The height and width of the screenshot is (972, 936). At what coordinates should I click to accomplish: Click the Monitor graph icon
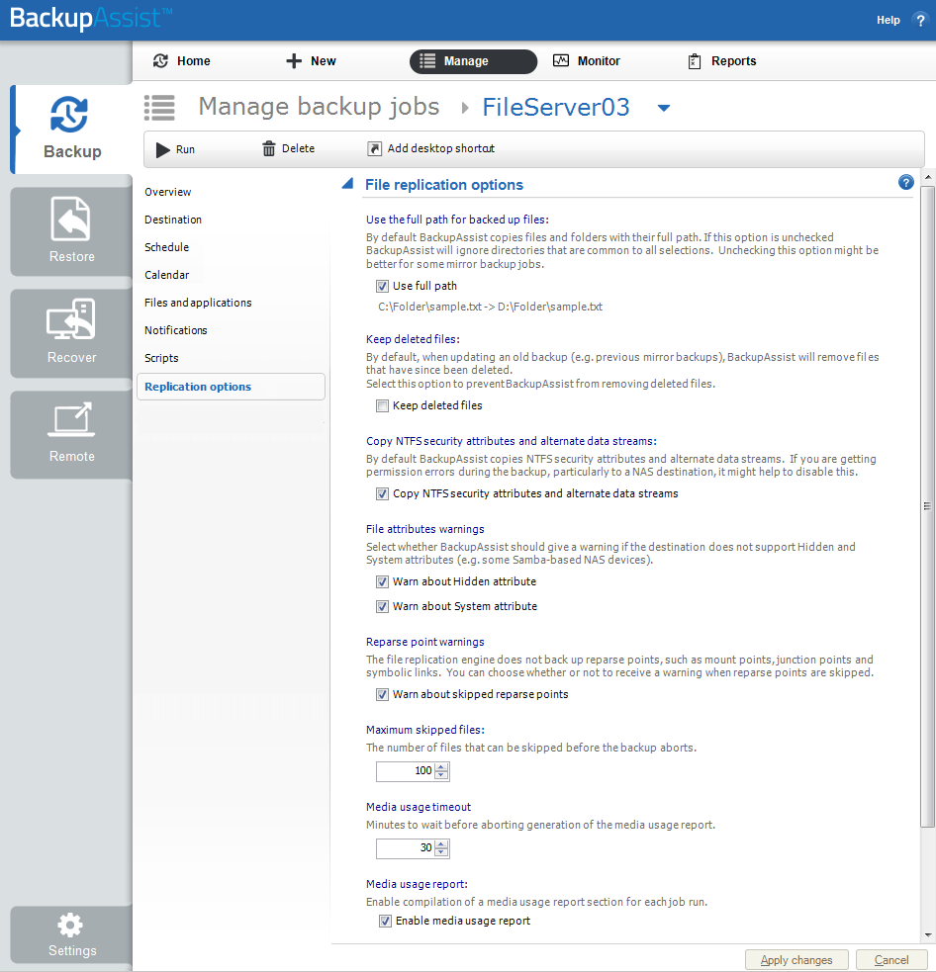[561, 60]
